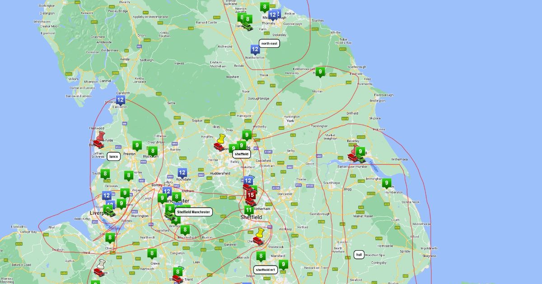Open the 'hull' region label
542x284 pixels.
point(359,255)
